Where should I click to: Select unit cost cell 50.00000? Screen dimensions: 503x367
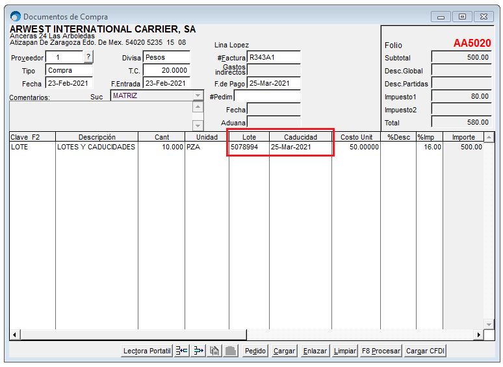coord(356,147)
